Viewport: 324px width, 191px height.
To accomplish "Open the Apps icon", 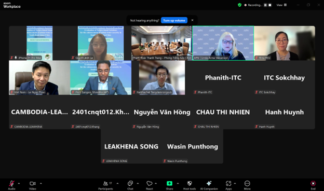I will pos(228,185).
